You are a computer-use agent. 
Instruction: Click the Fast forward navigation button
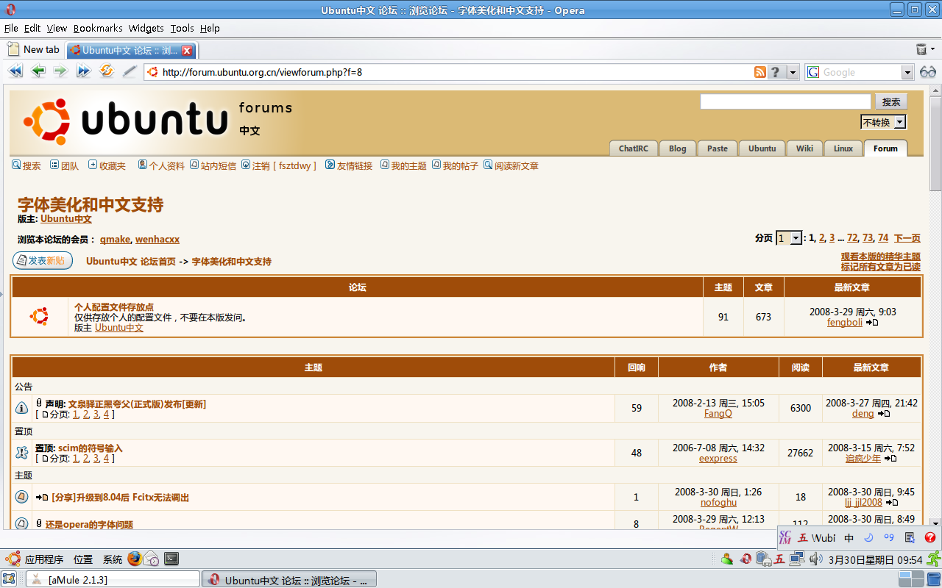pos(83,71)
